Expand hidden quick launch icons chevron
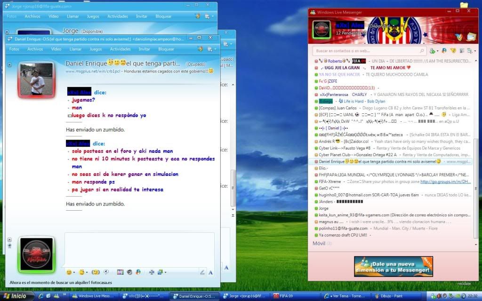The width and height of the screenshot is (482, 301). click(x=64, y=294)
